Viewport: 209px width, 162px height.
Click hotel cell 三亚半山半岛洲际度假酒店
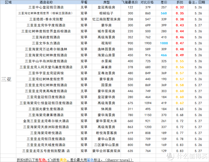tap(46, 61)
